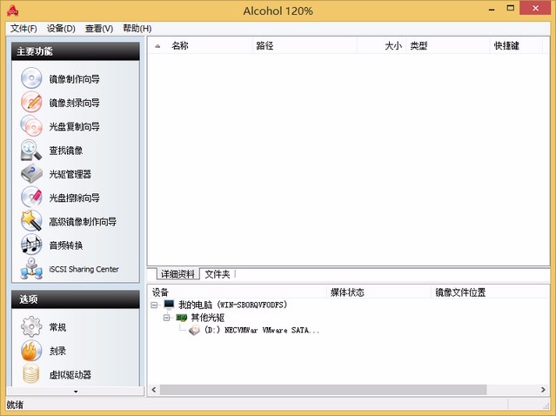Screen dimensions: 556x416
Task: Click the device pane scroll left arrow
Action: pyautogui.click(x=153, y=389)
